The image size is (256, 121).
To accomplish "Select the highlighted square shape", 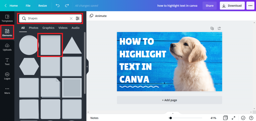I will pos(50,45).
